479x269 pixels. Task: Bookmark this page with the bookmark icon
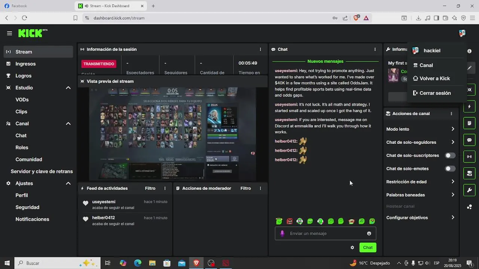pyautogui.click(x=75, y=18)
